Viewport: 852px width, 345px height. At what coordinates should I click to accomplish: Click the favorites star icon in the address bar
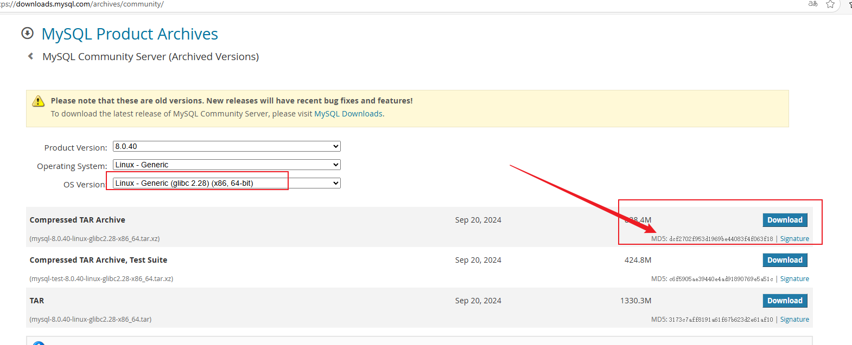pos(830,4)
